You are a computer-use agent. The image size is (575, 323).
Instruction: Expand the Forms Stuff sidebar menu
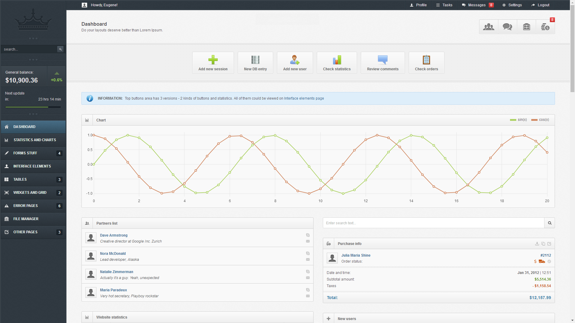click(x=33, y=153)
